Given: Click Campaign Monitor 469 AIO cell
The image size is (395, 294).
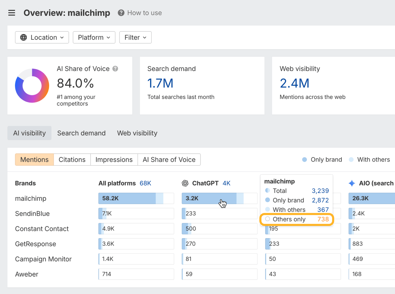Looking at the screenshot, I should pyautogui.click(x=372, y=259).
